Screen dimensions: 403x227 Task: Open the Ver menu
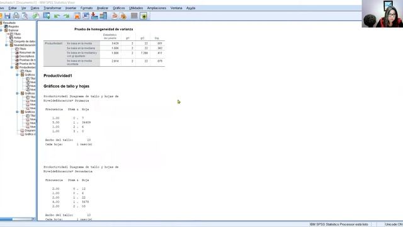point(24,8)
